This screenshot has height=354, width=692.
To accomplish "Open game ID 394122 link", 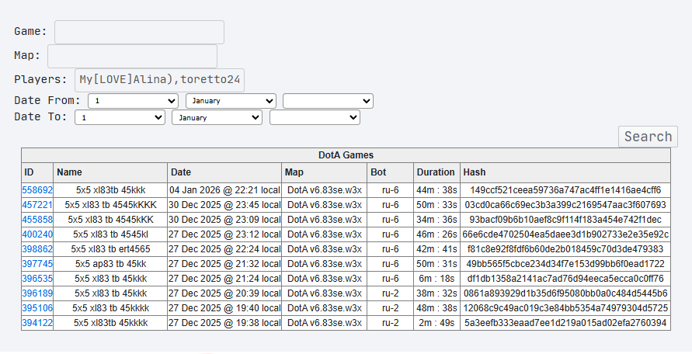I will point(37,323).
